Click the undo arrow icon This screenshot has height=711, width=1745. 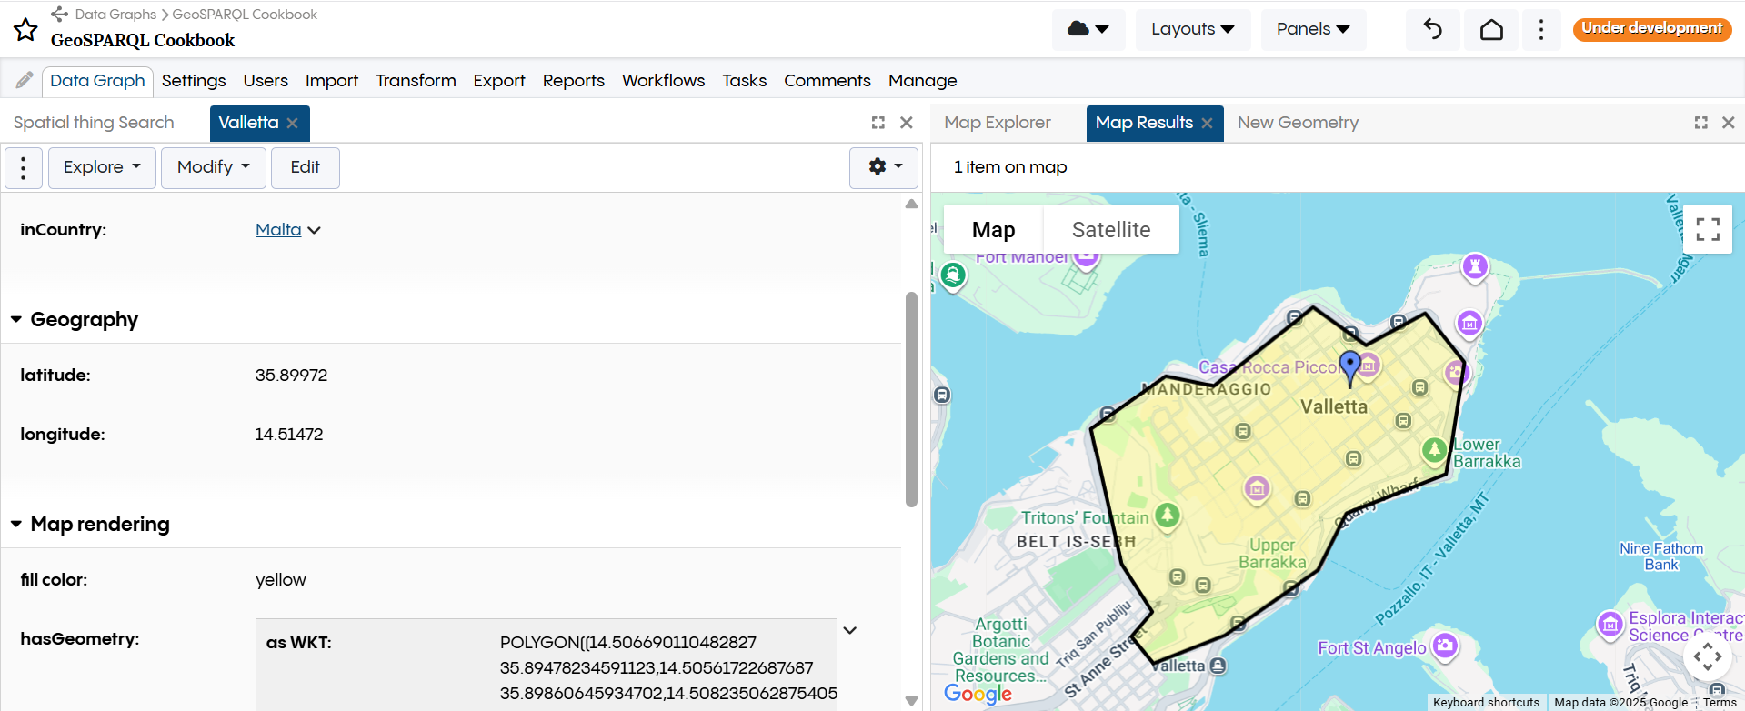pos(1432,29)
